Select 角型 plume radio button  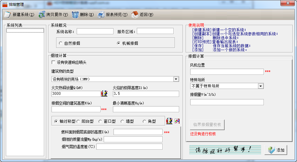point(144,121)
